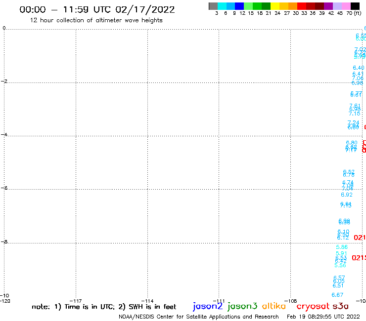This screenshot has width=366, height=321.
Task: Click the 6.80 wave height value
Action: 352,143
